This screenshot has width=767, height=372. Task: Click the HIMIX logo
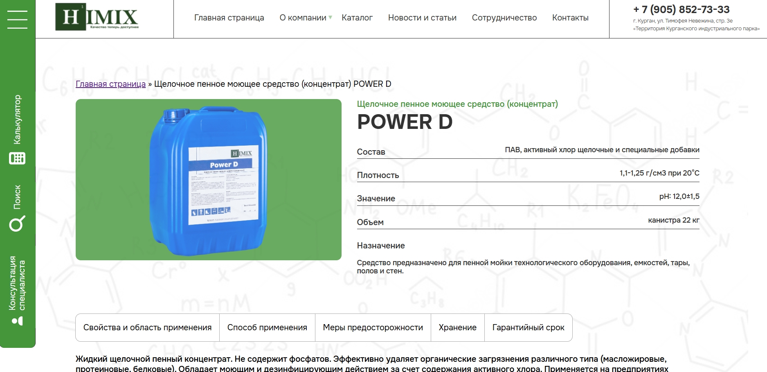click(x=97, y=17)
